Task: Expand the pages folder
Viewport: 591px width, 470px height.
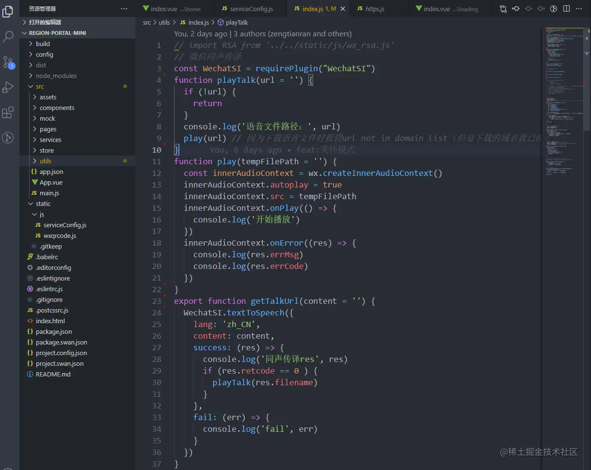Action: (x=77, y=129)
